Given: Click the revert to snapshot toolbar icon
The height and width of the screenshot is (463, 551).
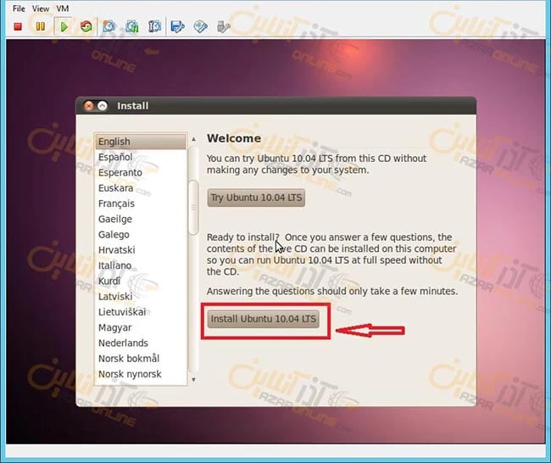Looking at the screenshot, I should (131, 27).
